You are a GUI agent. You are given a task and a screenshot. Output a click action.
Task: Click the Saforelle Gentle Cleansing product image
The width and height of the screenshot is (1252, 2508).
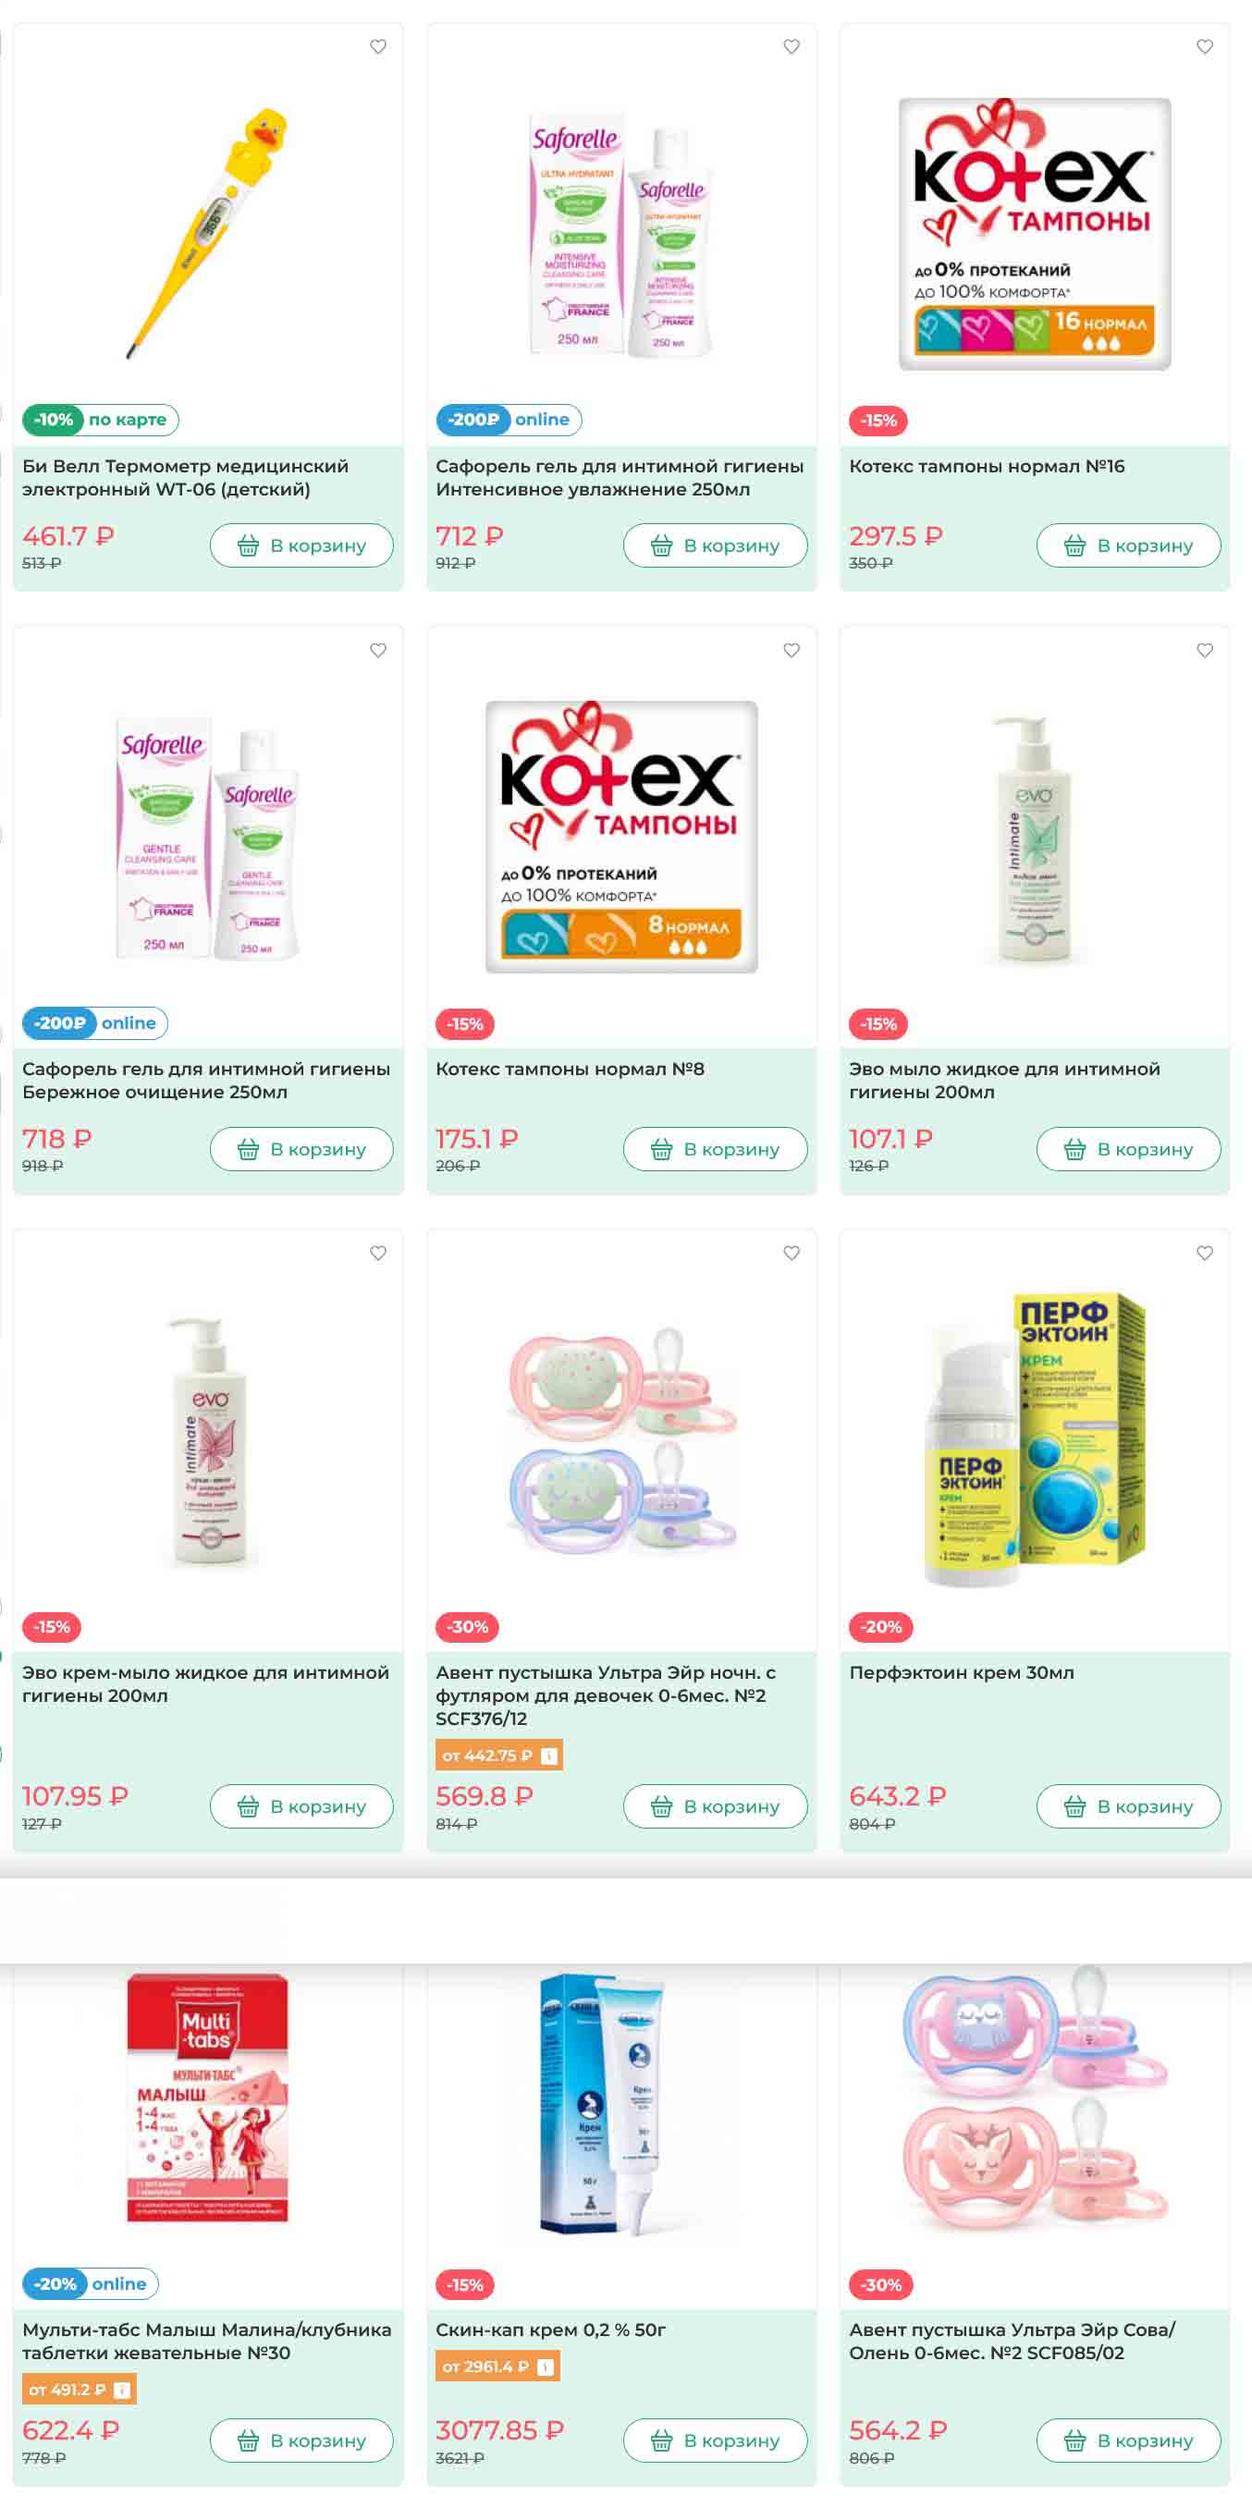point(207,839)
